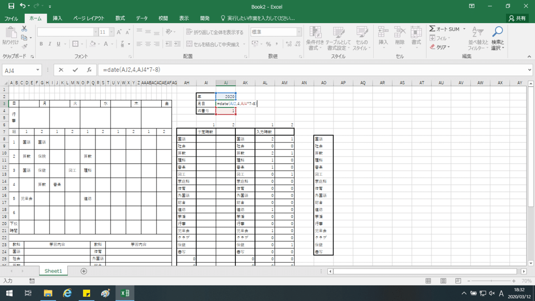Toggle align left

click(139, 44)
